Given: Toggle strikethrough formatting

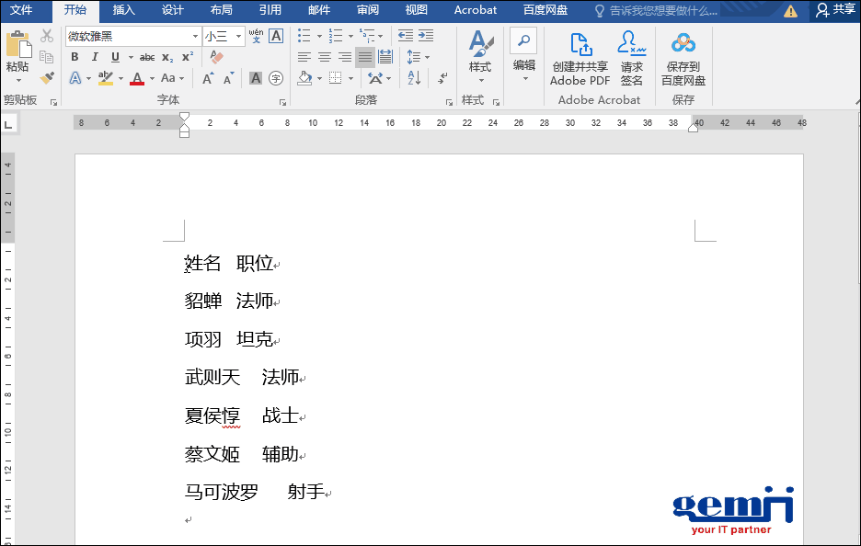Looking at the screenshot, I should point(147,57).
